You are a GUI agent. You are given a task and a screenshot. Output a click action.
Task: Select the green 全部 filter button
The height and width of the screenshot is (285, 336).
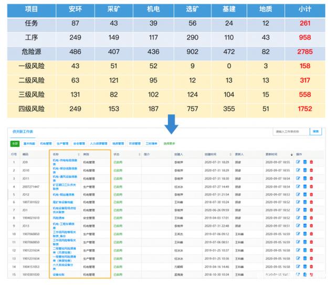tap(15, 143)
